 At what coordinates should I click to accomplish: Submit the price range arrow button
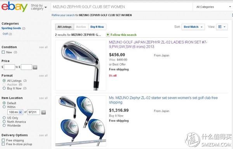coord(35,67)
